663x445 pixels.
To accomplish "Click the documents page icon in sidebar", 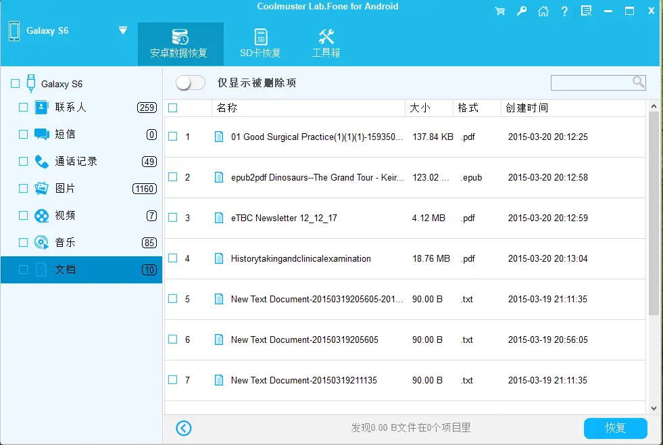I will (41, 269).
